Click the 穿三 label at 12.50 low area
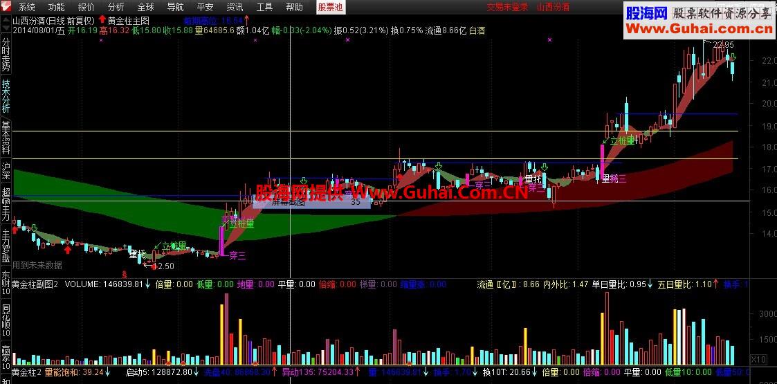Viewport: 777px width, 384px height. (x=237, y=256)
